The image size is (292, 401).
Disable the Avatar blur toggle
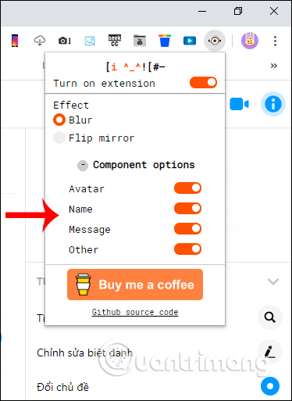pos(187,188)
